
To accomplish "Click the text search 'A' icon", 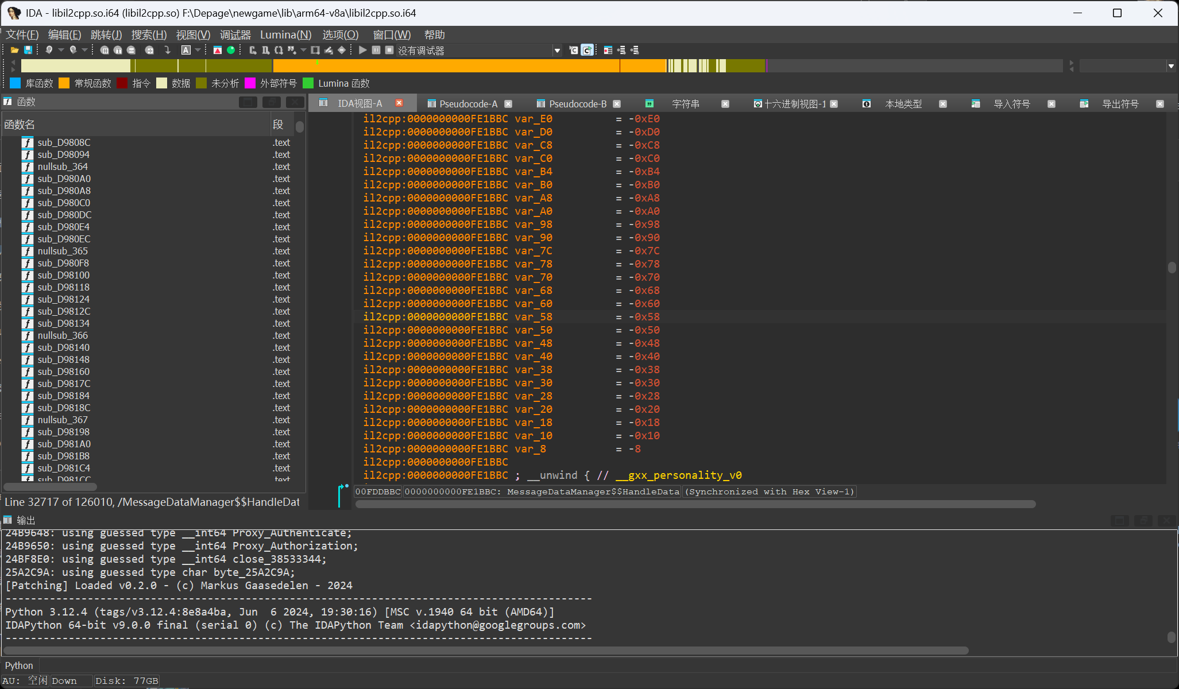I will [x=186, y=51].
